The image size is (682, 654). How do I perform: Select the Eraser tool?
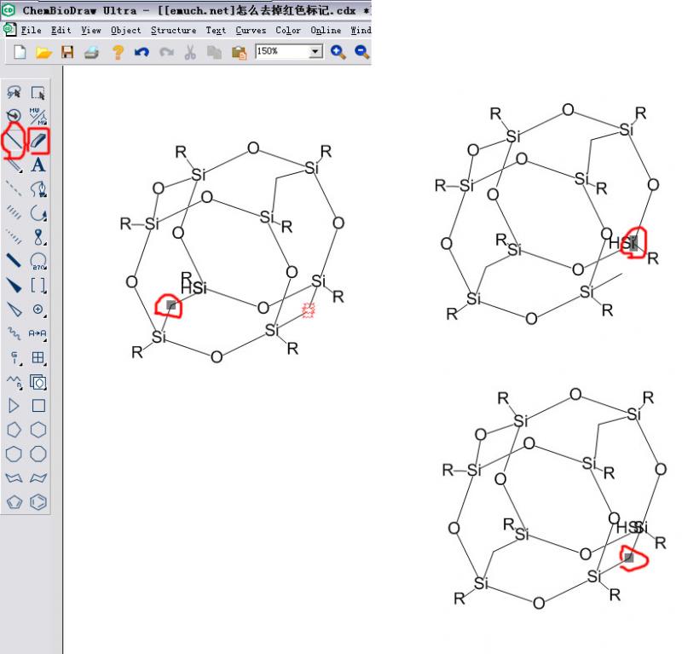pos(38,141)
